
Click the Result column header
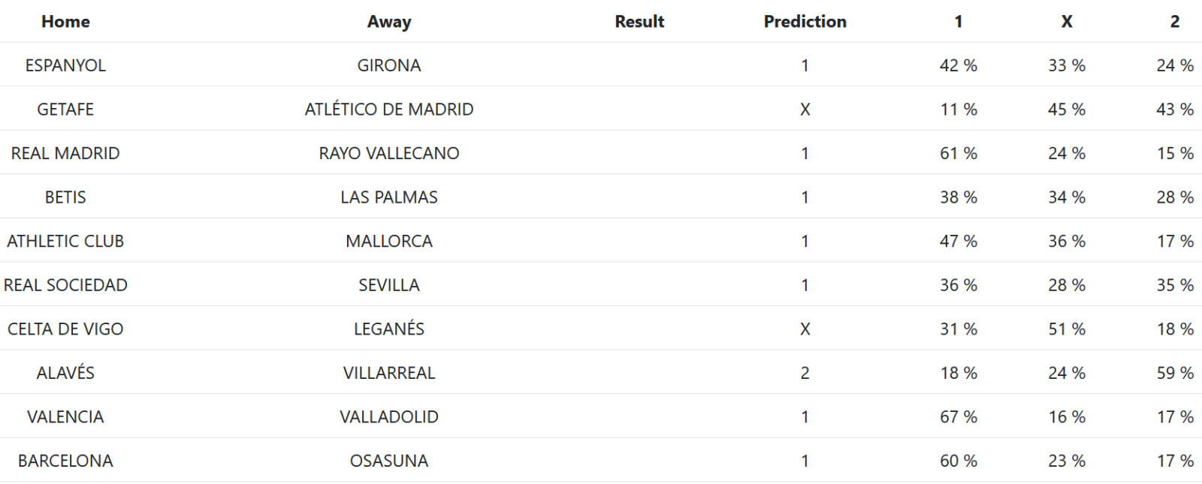coord(639,22)
